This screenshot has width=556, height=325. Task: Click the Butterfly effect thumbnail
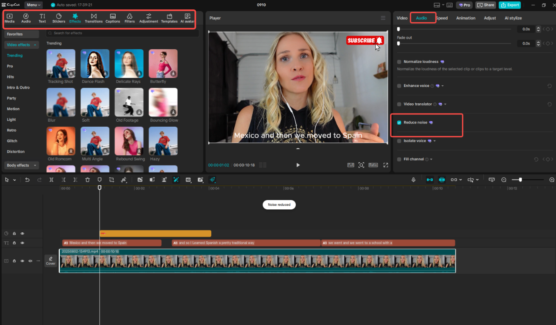tap(163, 63)
